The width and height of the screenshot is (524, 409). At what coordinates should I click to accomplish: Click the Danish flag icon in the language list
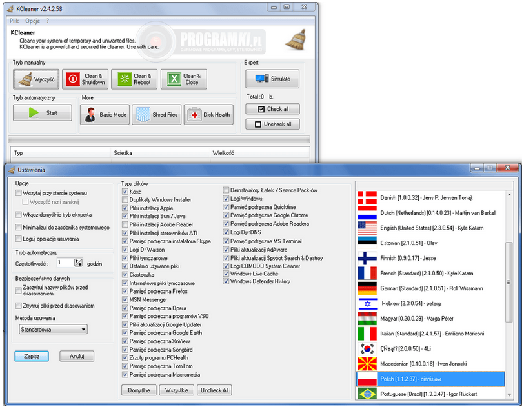point(367,198)
